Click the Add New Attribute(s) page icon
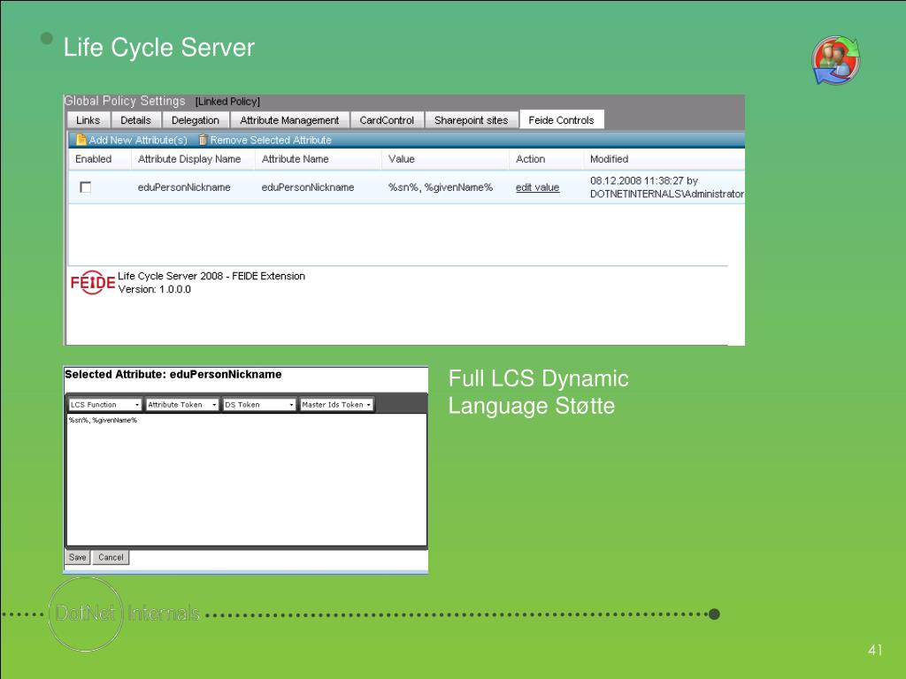 81,140
